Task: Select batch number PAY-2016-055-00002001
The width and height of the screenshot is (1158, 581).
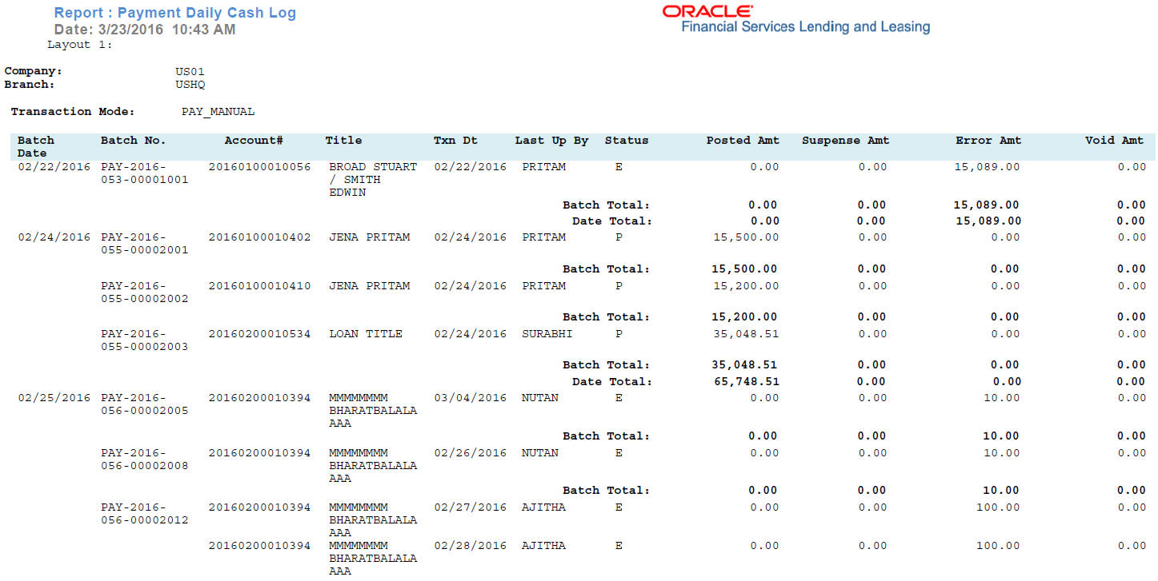Action: coord(145,244)
